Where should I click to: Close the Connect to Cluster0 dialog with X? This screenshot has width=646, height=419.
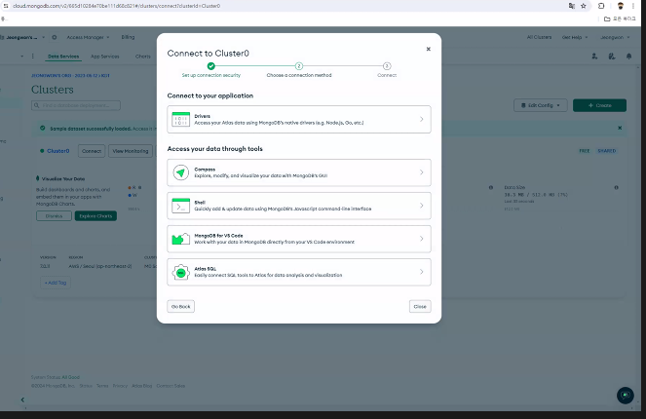pyautogui.click(x=429, y=49)
